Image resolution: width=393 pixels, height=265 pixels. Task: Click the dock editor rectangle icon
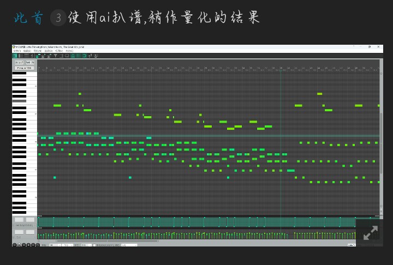61,56
